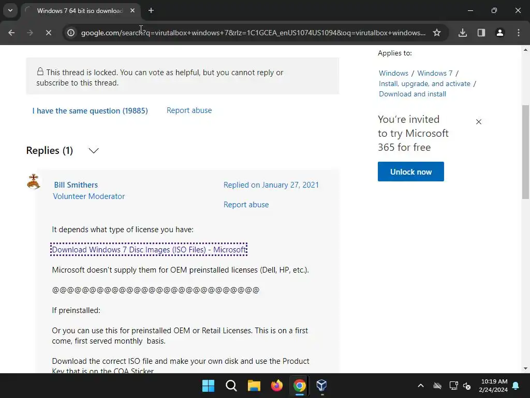The width and height of the screenshot is (530, 398).
Task: Click Bill Smithers avatar image
Action: [34, 181]
